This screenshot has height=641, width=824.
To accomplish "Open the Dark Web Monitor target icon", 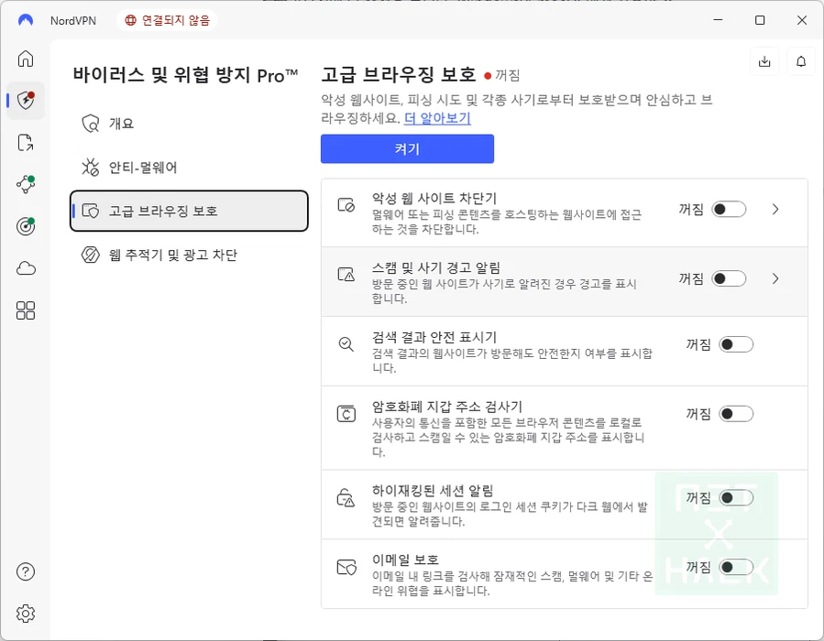I will coord(26,226).
